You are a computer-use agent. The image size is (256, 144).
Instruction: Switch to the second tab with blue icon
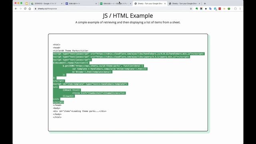(81, 4)
